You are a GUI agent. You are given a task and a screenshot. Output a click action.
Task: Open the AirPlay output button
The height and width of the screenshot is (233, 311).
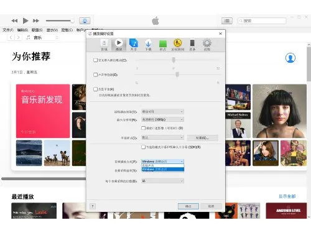click(85, 21)
